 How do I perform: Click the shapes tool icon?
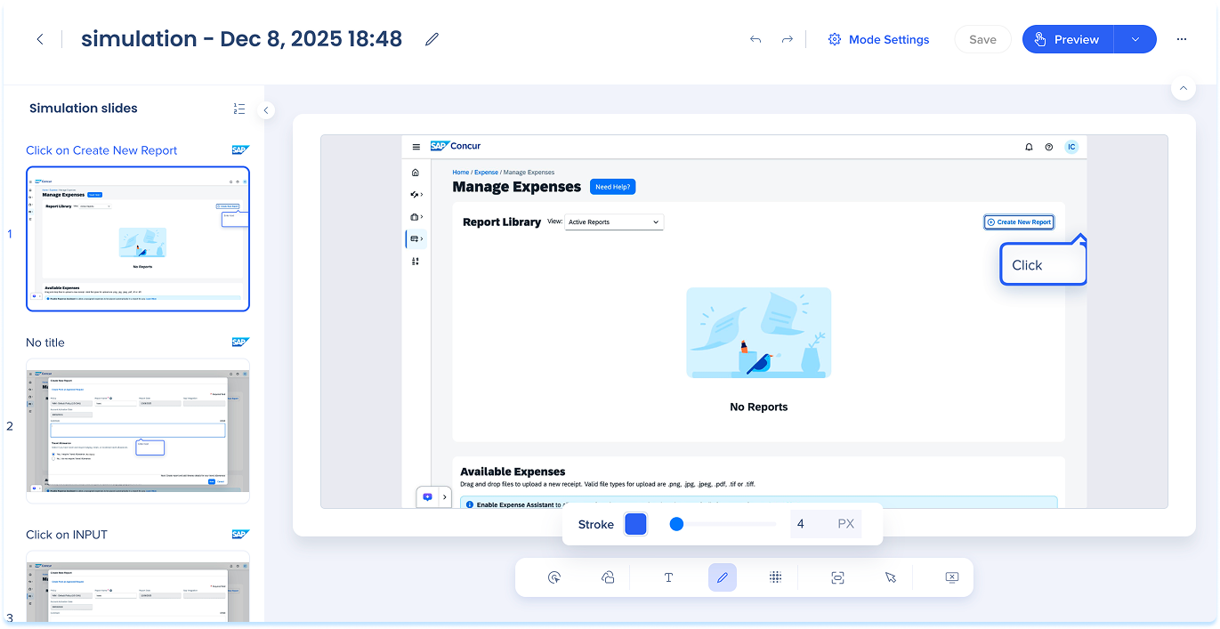(x=608, y=577)
